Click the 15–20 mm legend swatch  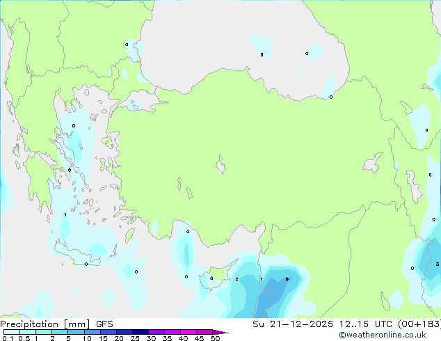[x=109, y=332]
